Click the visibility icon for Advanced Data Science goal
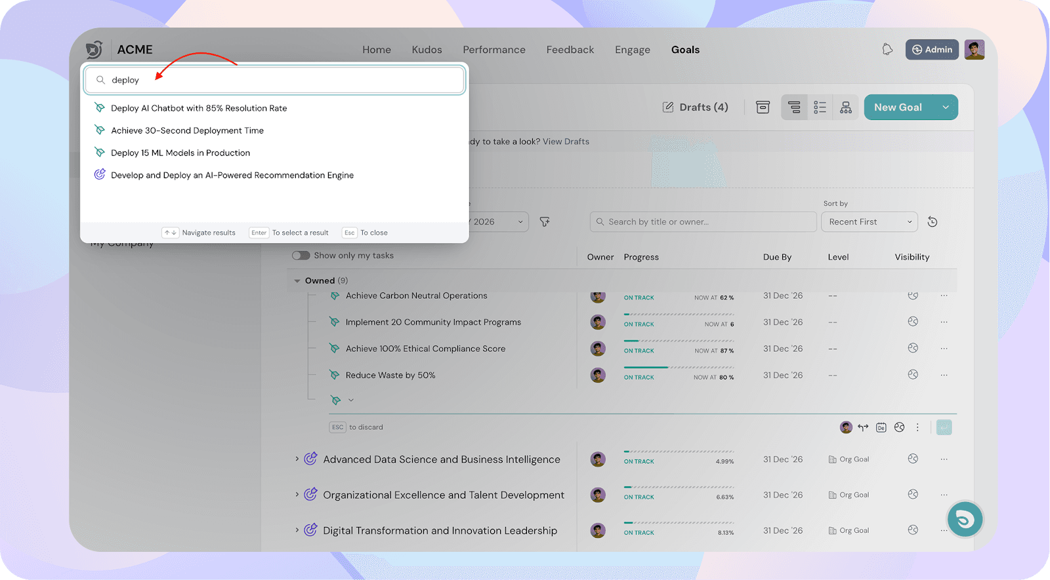This screenshot has height=580, width=1050. point(913,459)
